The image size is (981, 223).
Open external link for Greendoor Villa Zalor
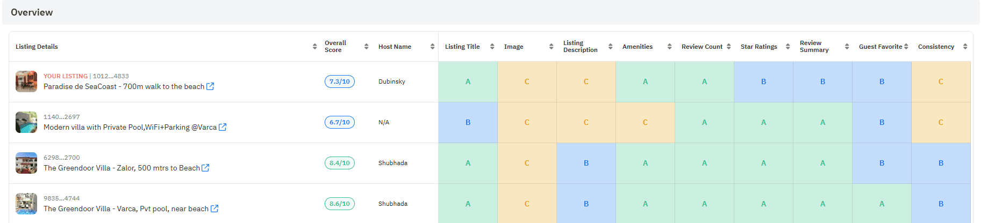[x=205, y=168]
